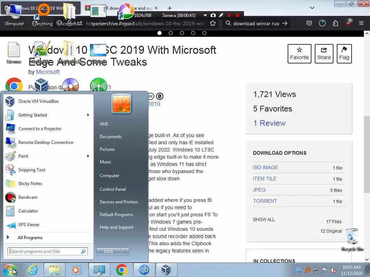The image size is (370, 277).
Task: Open XPS Viewer
Action: [48, 224]
